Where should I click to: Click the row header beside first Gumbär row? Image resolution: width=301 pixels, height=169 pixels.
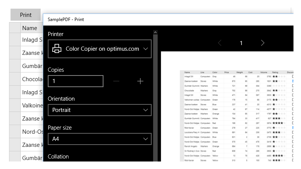[15, 66]
